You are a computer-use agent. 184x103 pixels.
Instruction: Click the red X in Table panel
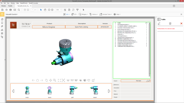[181, 24]
